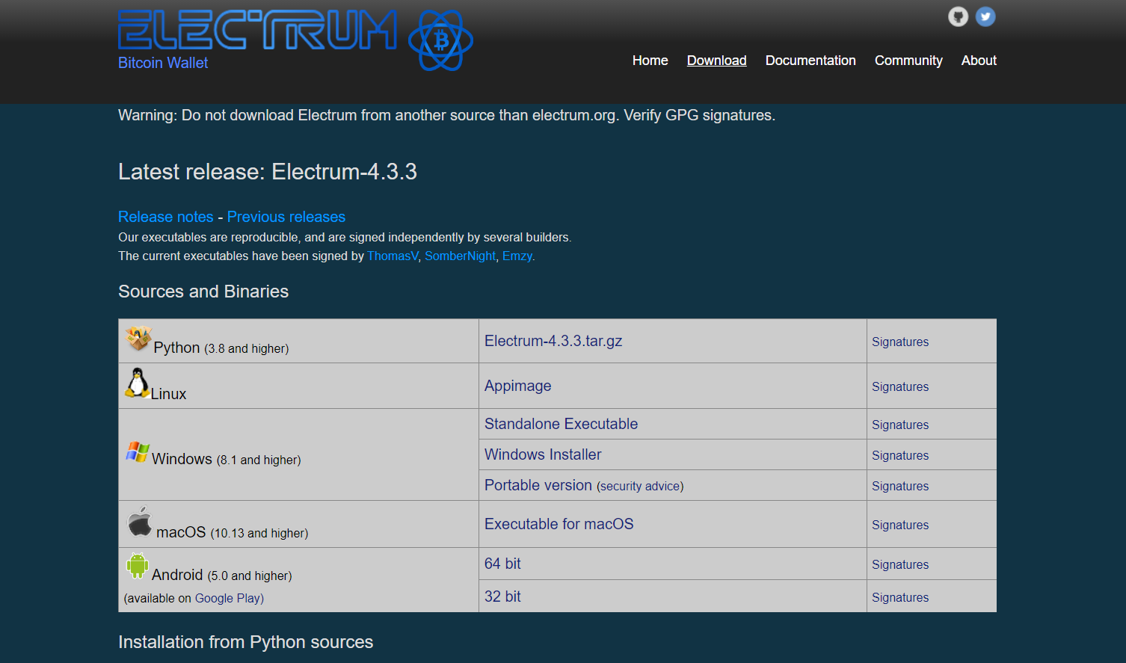Click the Android robot icon
1126x663 pixels.
pyautogui.click(x=138, y=566)
